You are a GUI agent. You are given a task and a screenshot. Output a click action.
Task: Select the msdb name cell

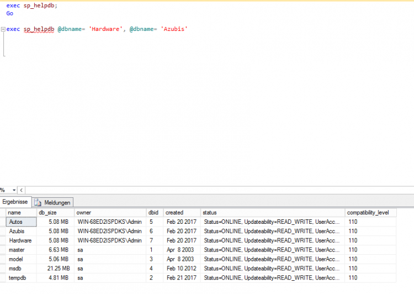(21, 269)
